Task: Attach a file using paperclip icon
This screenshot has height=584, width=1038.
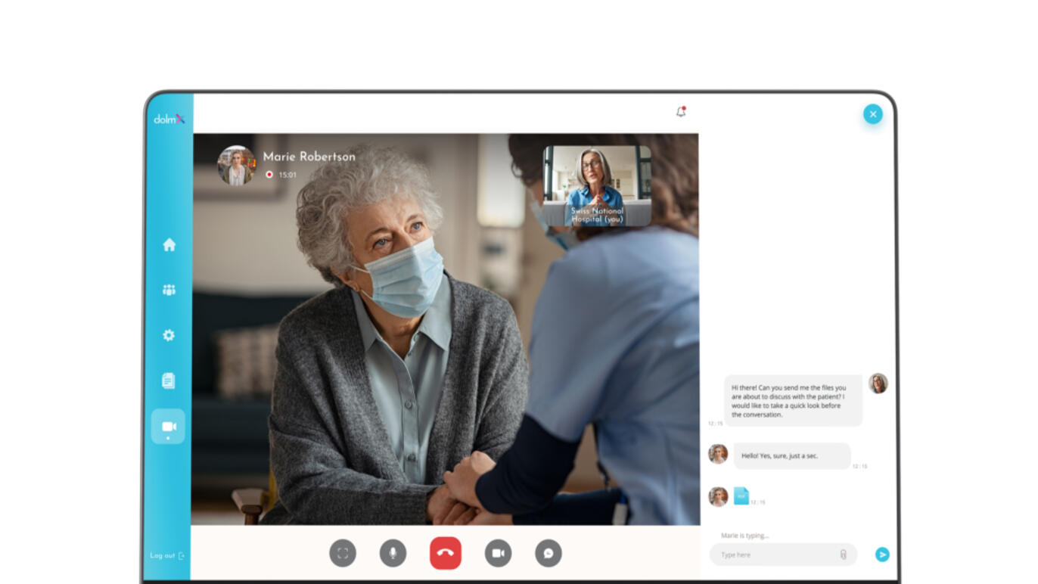Action: pos(844,554)
